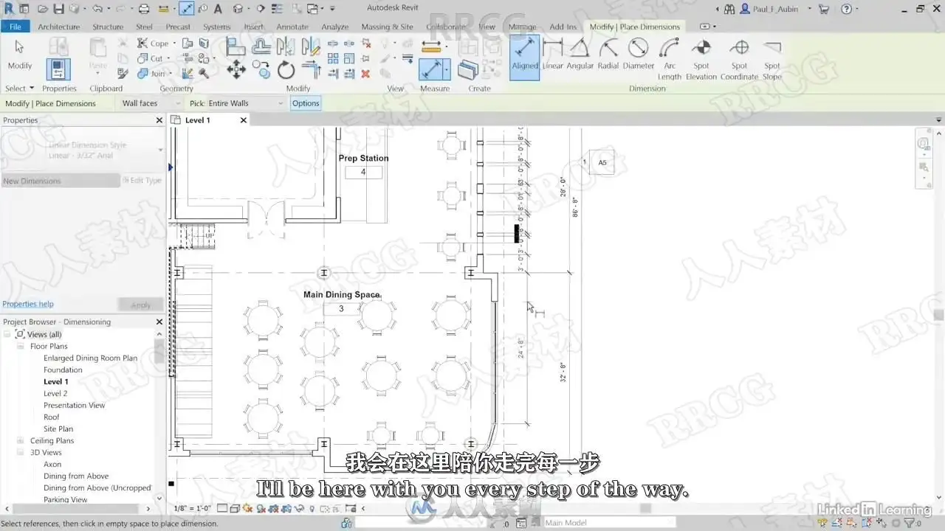This screenshot has width=945, height=531.
Task: Expand the Ceiling Plans tree node
Action: point(21,440)
